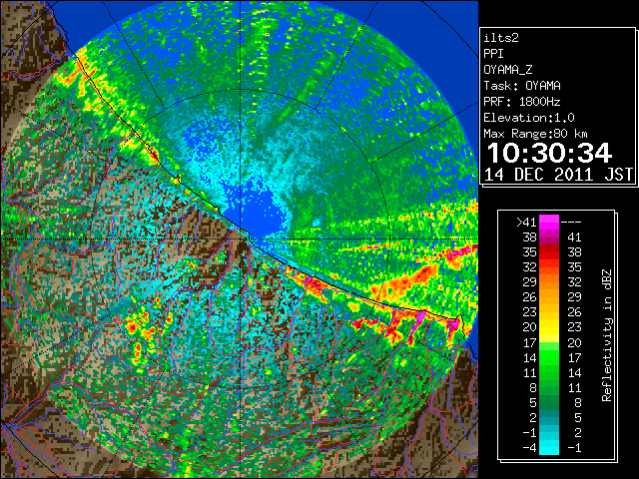The image size is (639, 479).
Task: Click the ilts2 label in info box
Action: coord(501,38)
